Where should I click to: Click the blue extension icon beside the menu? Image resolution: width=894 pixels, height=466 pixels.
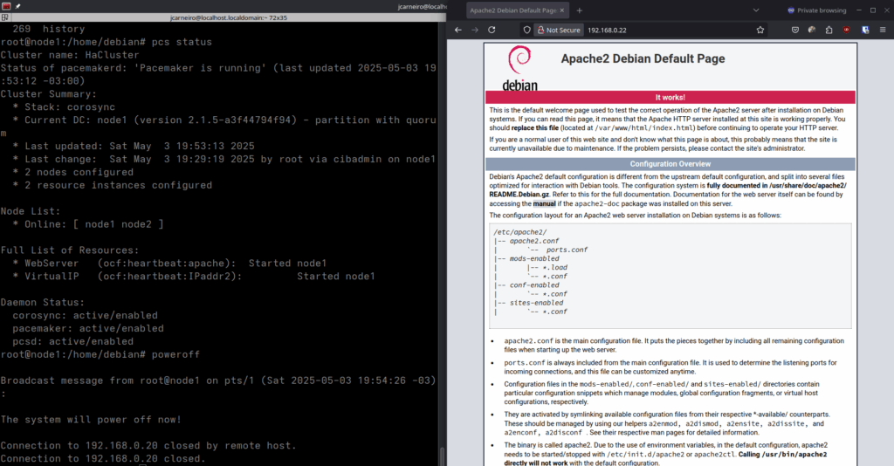(x=865, y=30)
